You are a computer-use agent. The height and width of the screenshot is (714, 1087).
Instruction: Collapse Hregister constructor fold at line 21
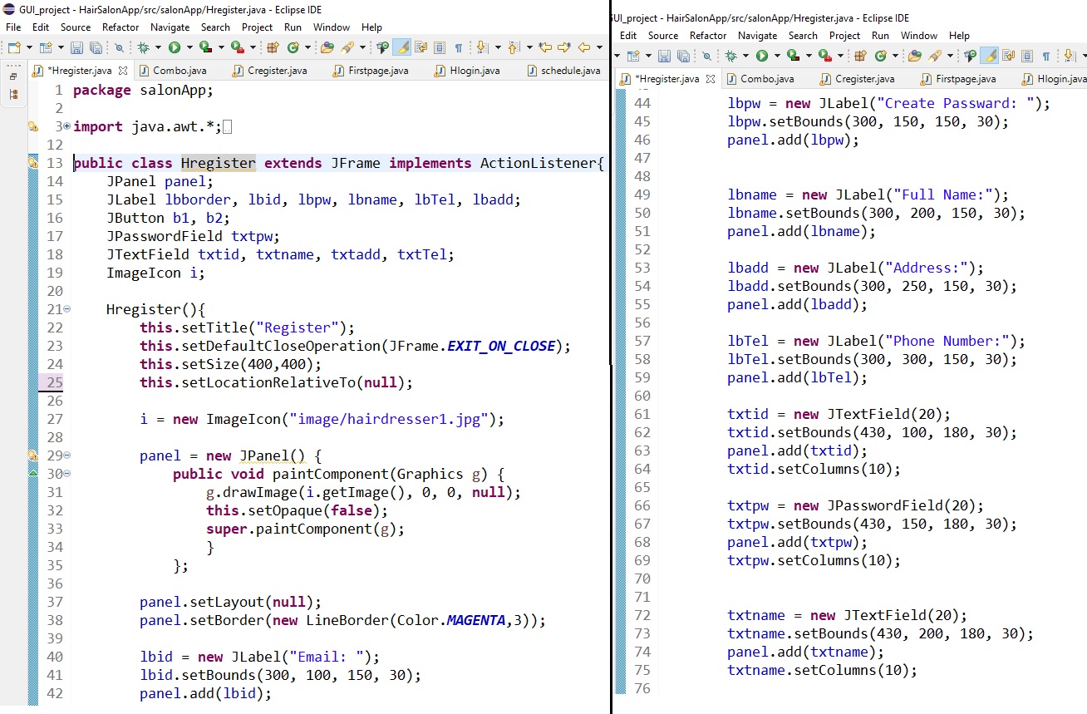[x=66, y=309]
